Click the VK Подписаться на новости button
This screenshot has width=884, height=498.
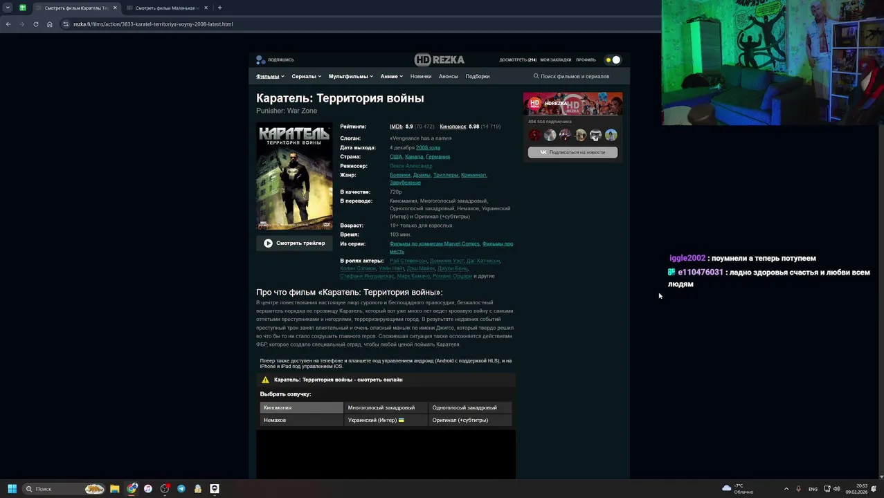pos(572,152)
